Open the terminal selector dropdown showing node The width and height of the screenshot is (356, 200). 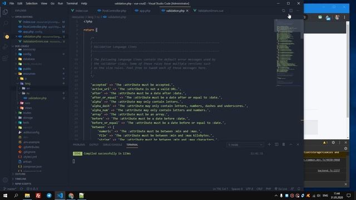[x=245, y=144]
